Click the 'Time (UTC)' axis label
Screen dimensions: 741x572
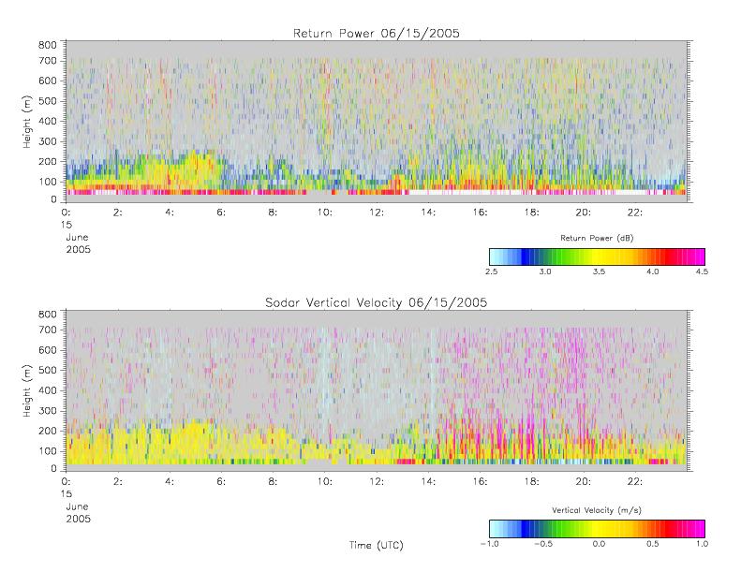click(x=377, y=545)
